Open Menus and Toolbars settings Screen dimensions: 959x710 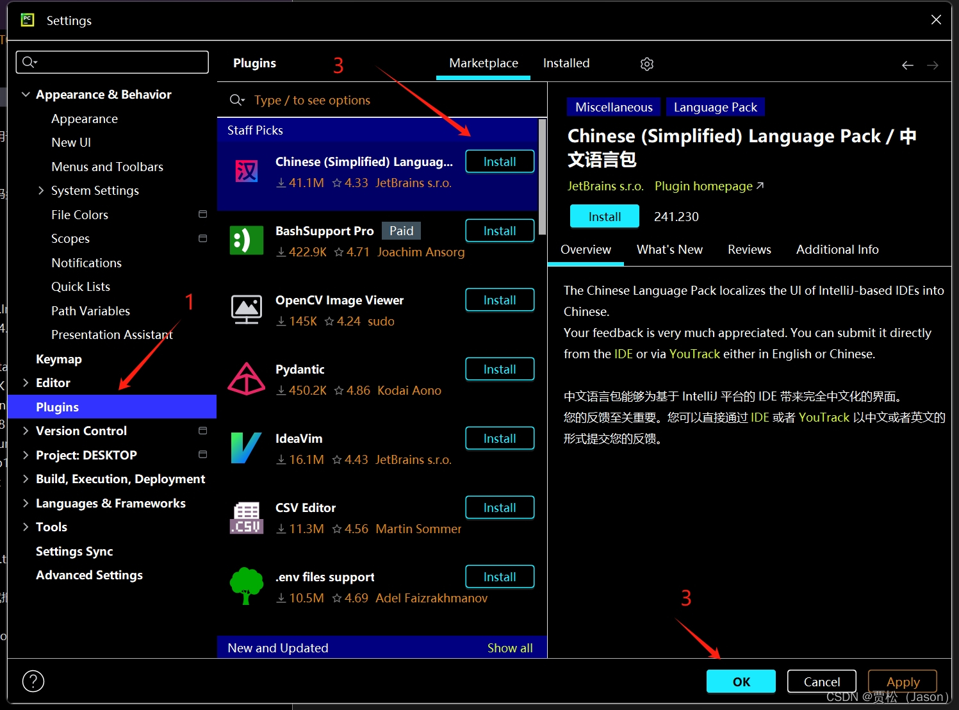click(x=107, y=167)
